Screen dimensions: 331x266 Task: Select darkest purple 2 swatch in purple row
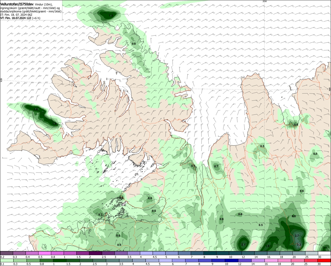pos(95,253)
